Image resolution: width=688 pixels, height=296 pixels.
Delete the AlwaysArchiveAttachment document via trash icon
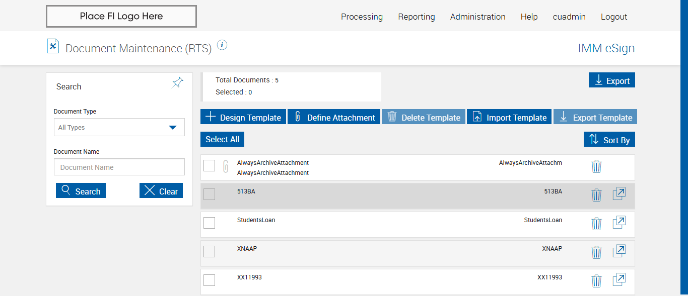coord(596,166)
